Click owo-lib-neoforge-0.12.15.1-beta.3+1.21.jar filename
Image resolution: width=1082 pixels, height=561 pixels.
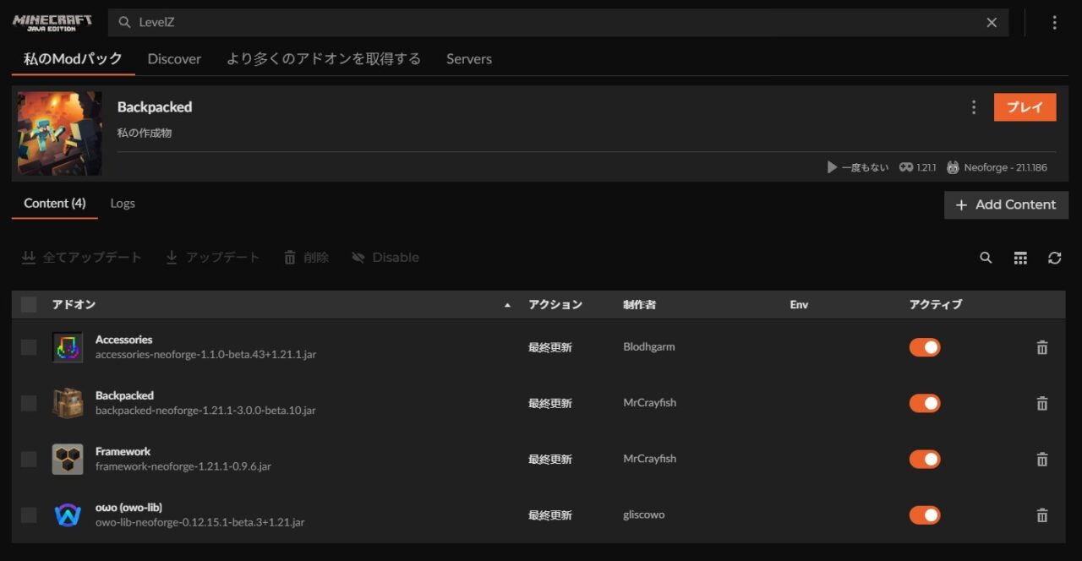point(200,522)
